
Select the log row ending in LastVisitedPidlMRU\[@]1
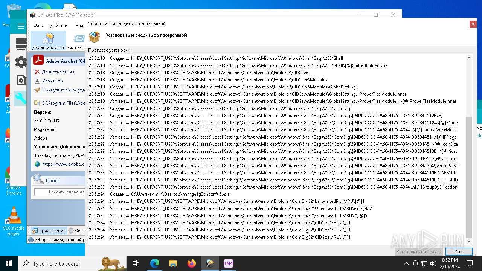pos(276,201)
